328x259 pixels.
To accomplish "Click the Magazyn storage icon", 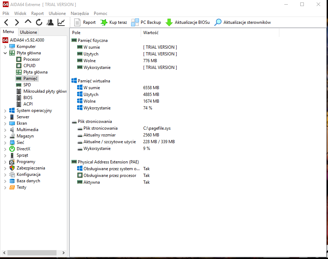I will (12, 136).
